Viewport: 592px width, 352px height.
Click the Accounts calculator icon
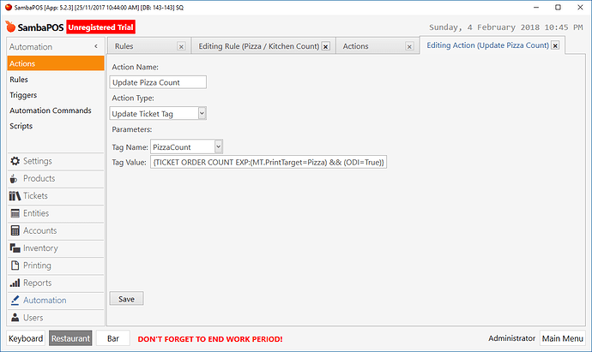pos(15,230)
